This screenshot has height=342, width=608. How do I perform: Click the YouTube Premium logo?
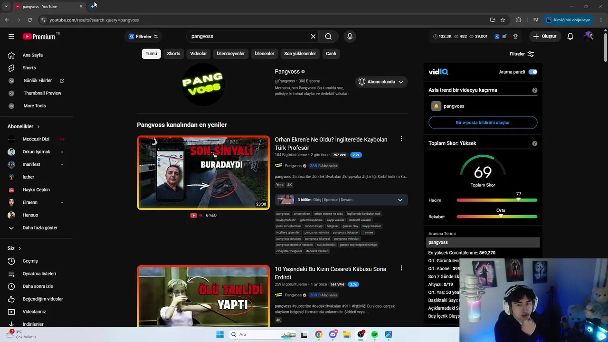click(x=39, y=37)
